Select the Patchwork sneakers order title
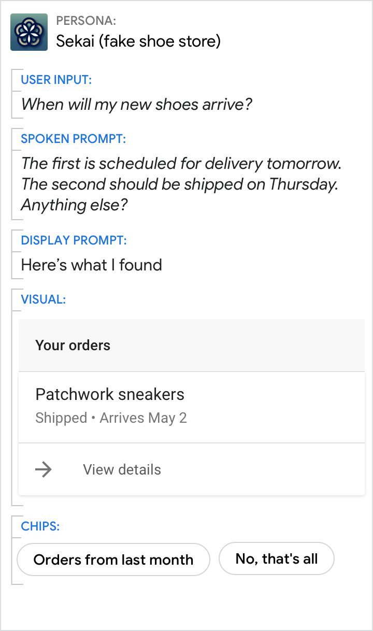 click(110, 394)
